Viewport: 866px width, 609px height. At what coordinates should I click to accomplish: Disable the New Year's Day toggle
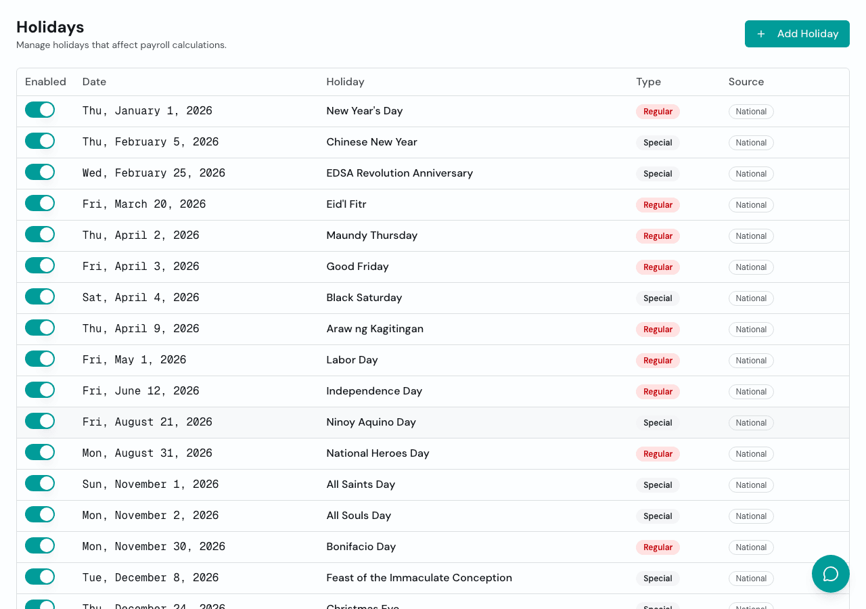40,110
